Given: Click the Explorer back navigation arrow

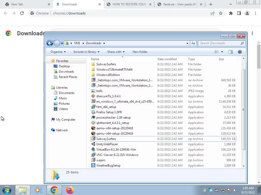Looking at the screenshot, I should click(50, 43).
